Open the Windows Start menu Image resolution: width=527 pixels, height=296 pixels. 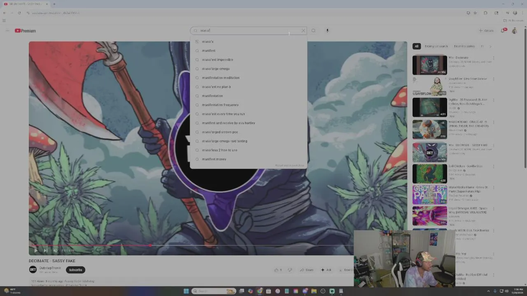[186, 291]
